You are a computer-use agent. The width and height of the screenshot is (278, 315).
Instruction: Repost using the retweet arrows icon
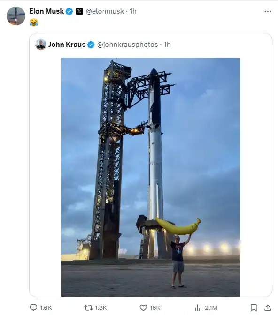click(x=88, y=307)
